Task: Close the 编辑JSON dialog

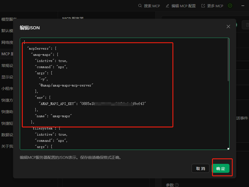Action: pos(228,27)
